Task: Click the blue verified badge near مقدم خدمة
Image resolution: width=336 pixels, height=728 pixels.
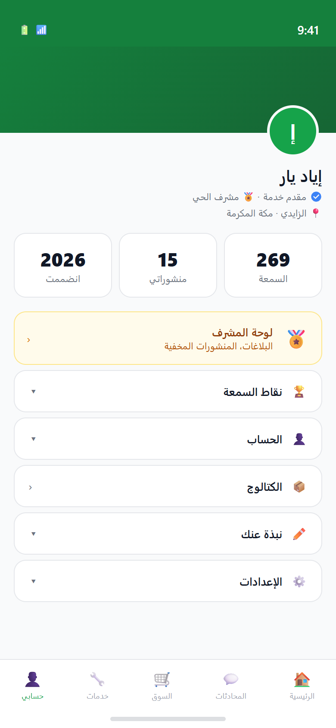Action: coord(316,197)
